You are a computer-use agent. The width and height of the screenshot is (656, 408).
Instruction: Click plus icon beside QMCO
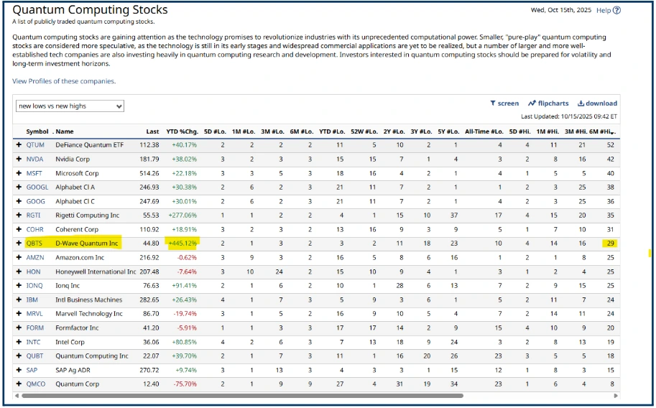pos(19,384)
